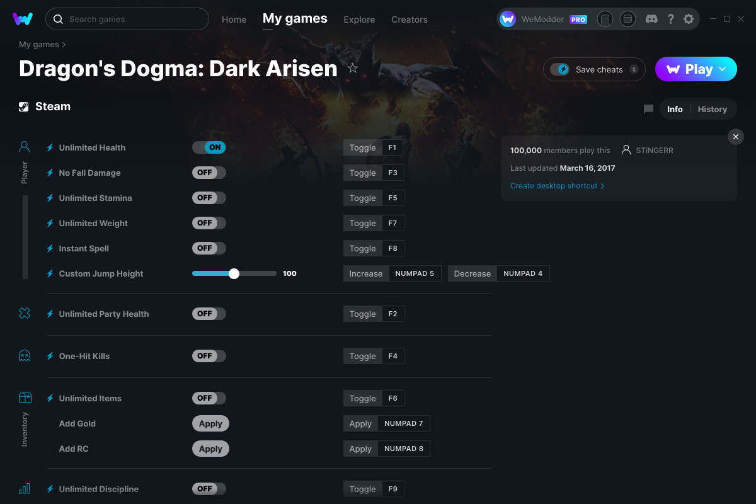Enable One-Hit Kills toggle

[209, 356]
